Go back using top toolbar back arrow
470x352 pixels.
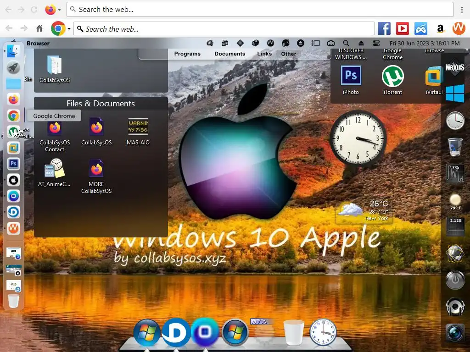8,10
